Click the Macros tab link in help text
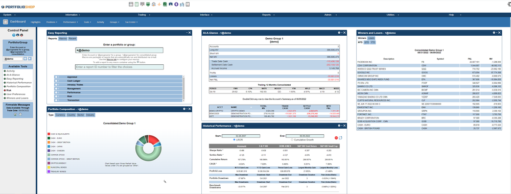The image size is (511, 194). click(x=111, y=60)
